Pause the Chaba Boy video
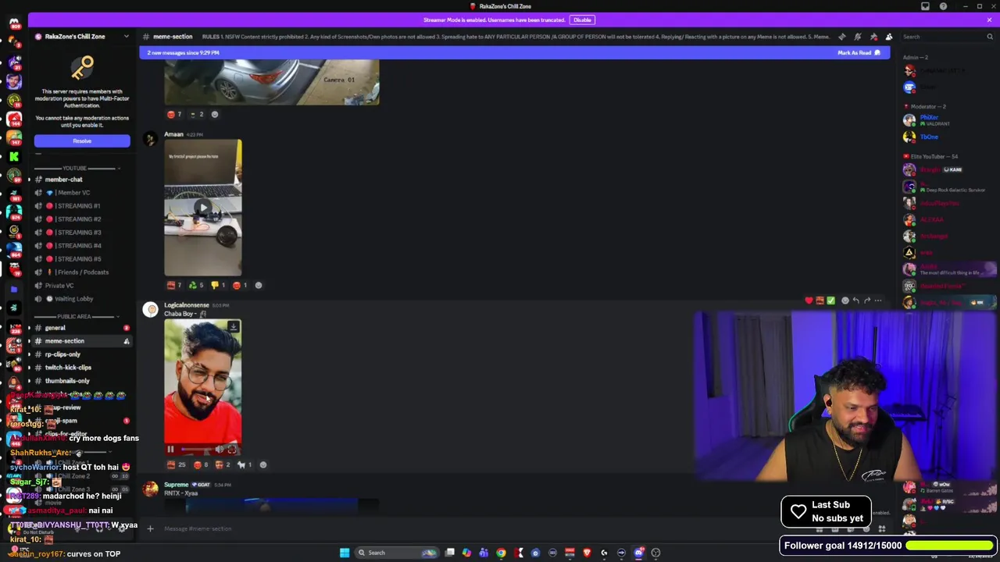 tap(170, 450)
